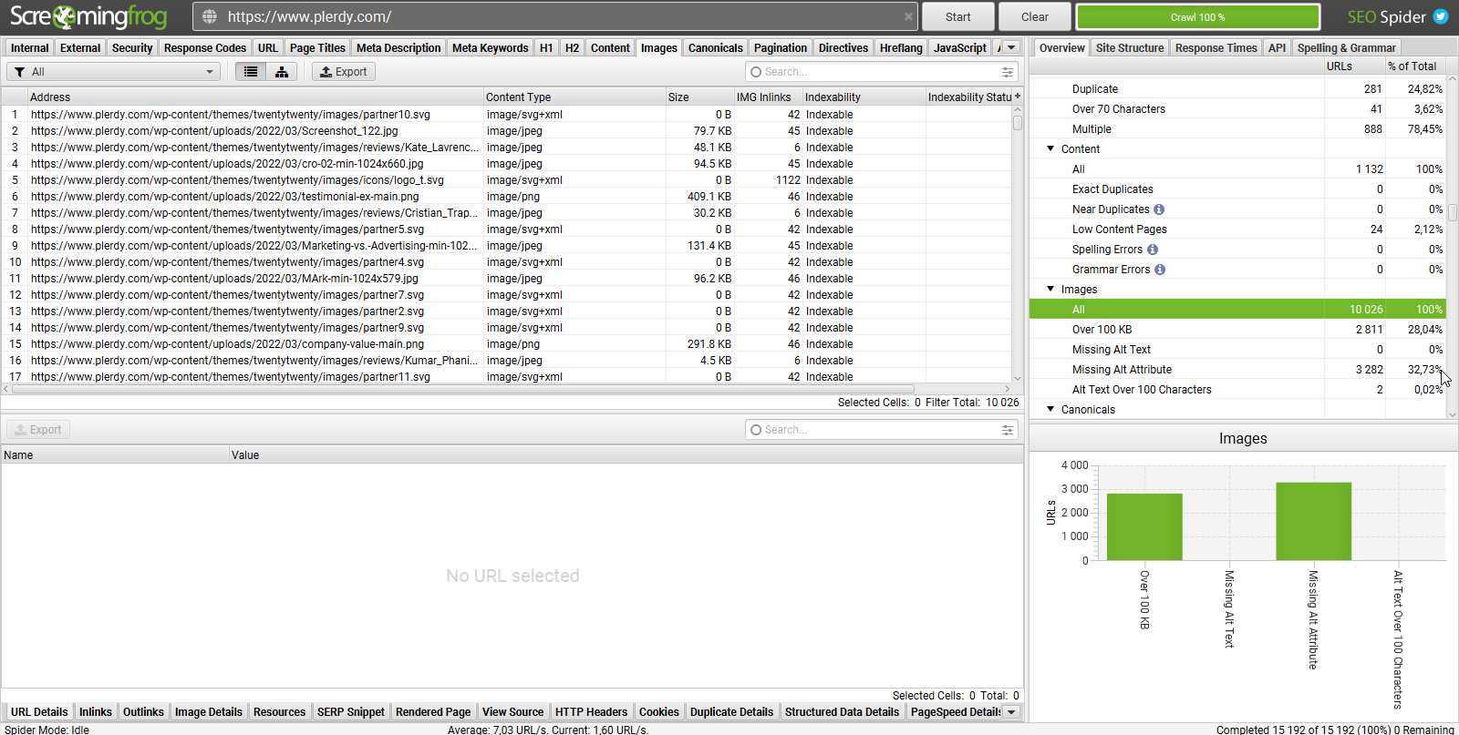This screenshot has width=1459, height=735.
Task: Click the Export button above the table
Action: pos(344,72)
